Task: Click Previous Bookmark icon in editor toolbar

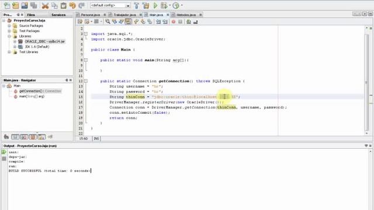Action: pos(136,22)
